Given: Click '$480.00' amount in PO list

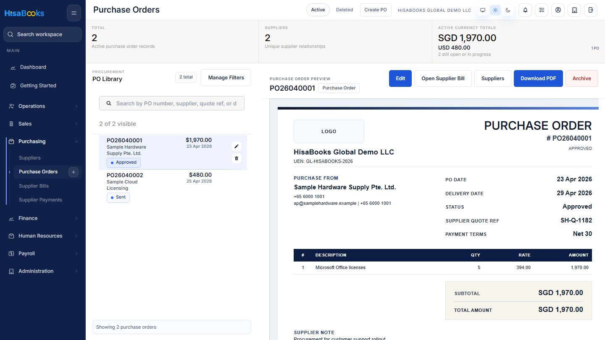Looking at the screenshot, I should tap(200, 175).
